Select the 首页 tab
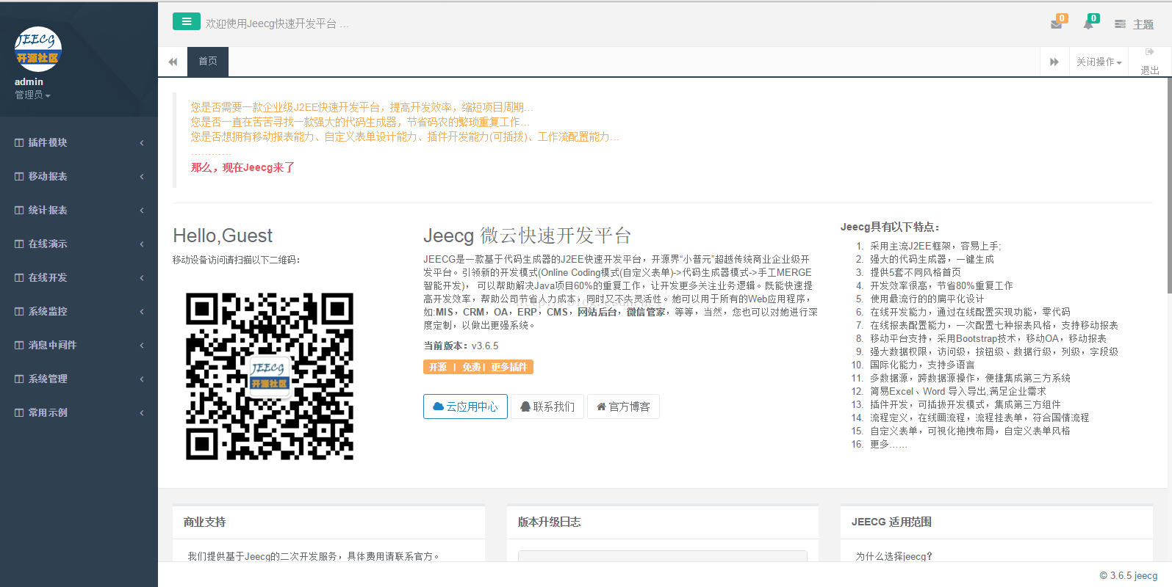This screenshot has width=1172, height=587. click(208, 62)
